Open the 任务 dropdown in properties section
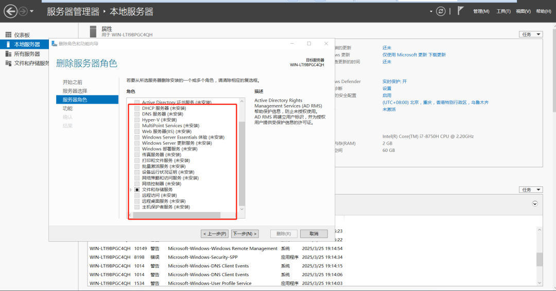Image resolution: width=556 pixels, height=291 pixels. 531,34
